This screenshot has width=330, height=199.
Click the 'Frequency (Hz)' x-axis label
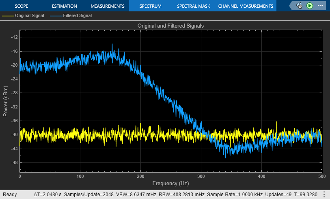[170, 183]
